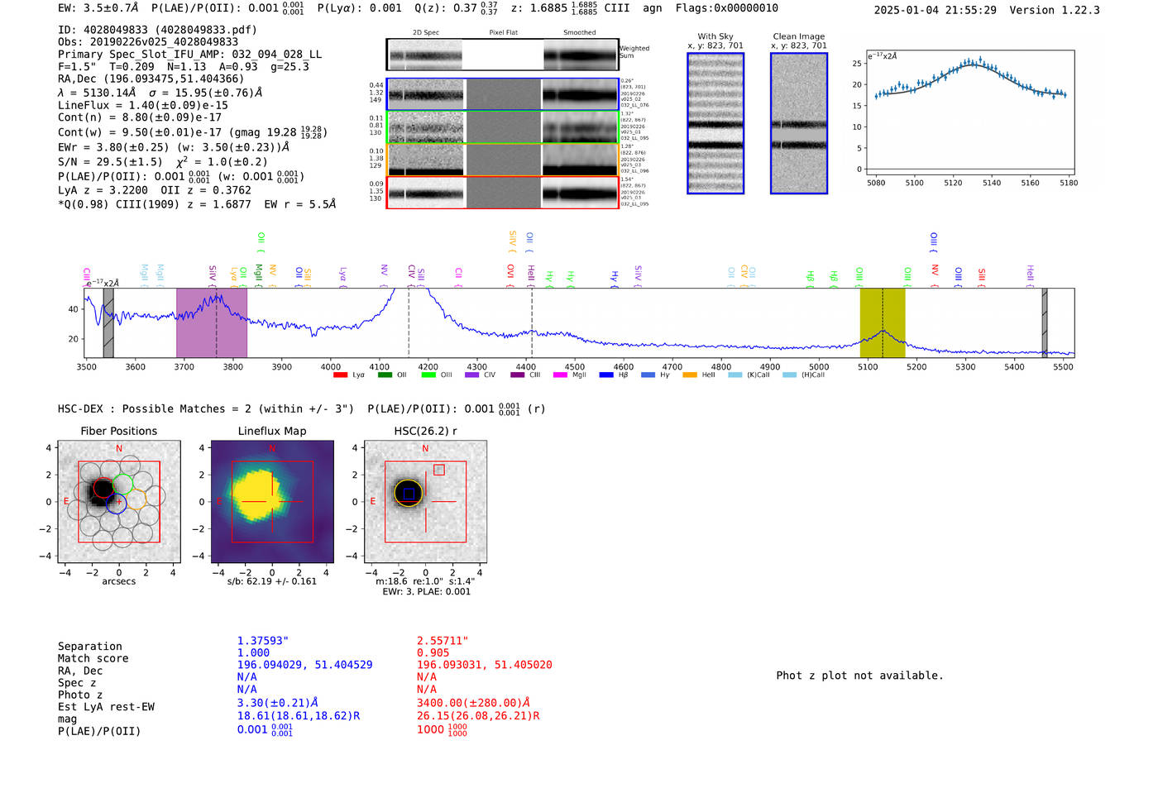This screenshot has height=788, width=1158.
Task: Click the 'Version 1.22.3' text
Action: (1055, 10)
